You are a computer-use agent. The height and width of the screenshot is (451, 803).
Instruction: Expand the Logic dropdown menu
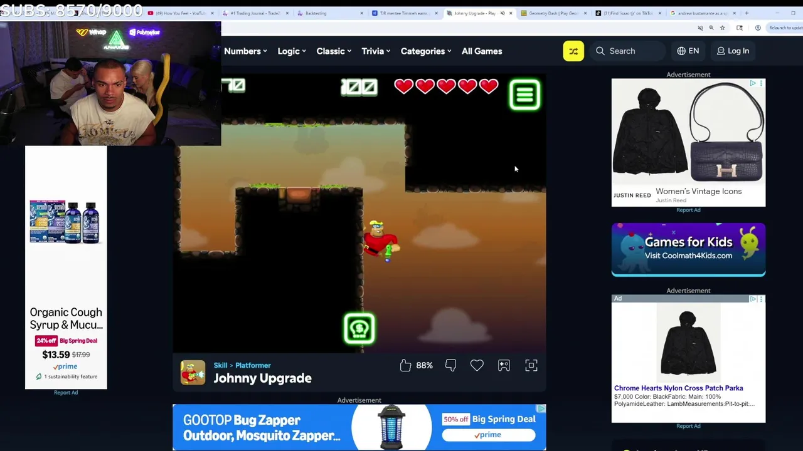pos(292,51)
